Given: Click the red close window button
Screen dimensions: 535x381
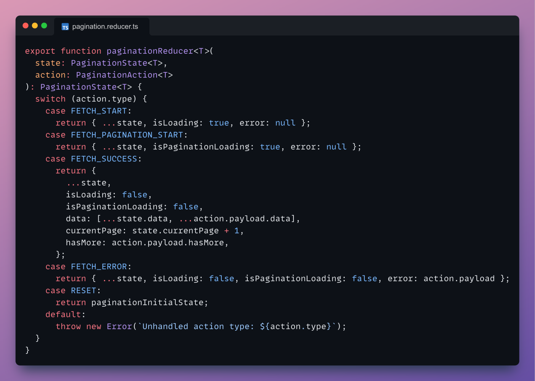Looking at the screenshot, I should click(x=26, y=26).
